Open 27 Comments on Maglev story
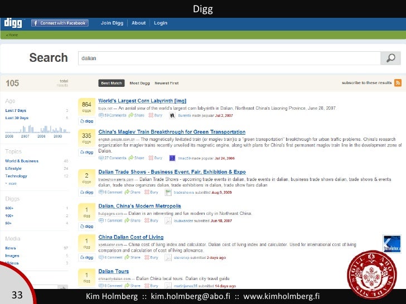 pyautogui.click(x=113, y=158)
